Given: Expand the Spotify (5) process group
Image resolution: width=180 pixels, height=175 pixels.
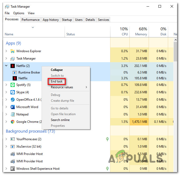Looking at the screenshot, I should click(6, 85).
